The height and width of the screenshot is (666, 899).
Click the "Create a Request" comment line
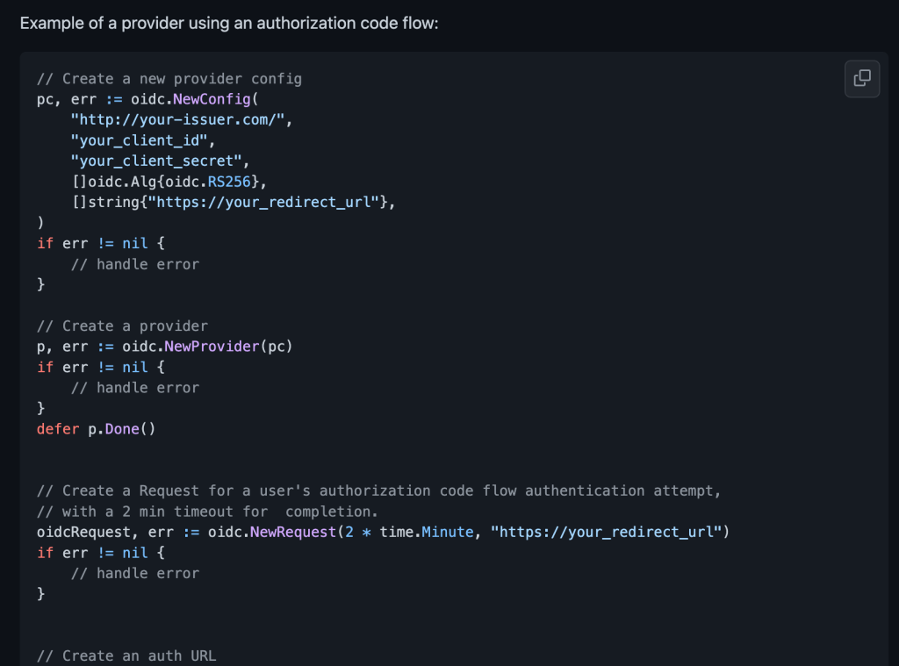[379, 491]
